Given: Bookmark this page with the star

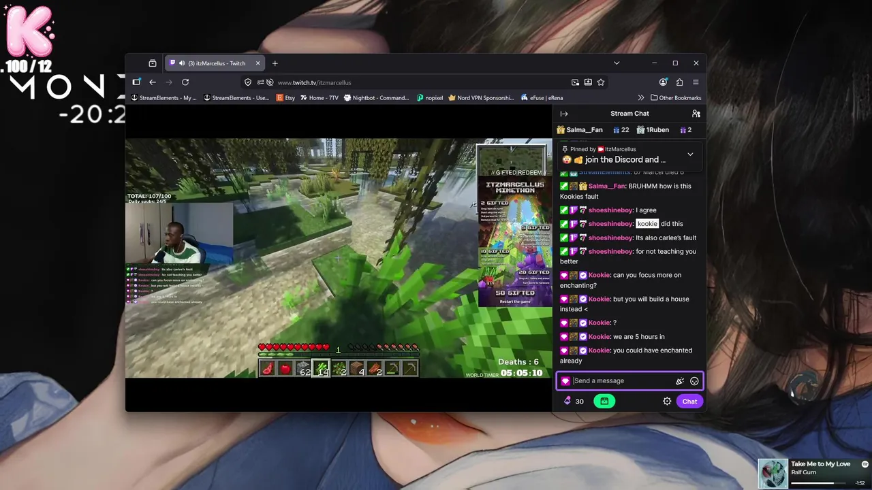Looking at the screenshot, I should [601, 82].
